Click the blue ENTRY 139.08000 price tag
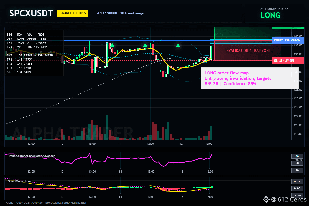The width and height of the screenshot is (309, 206). (x=288, y=40)
